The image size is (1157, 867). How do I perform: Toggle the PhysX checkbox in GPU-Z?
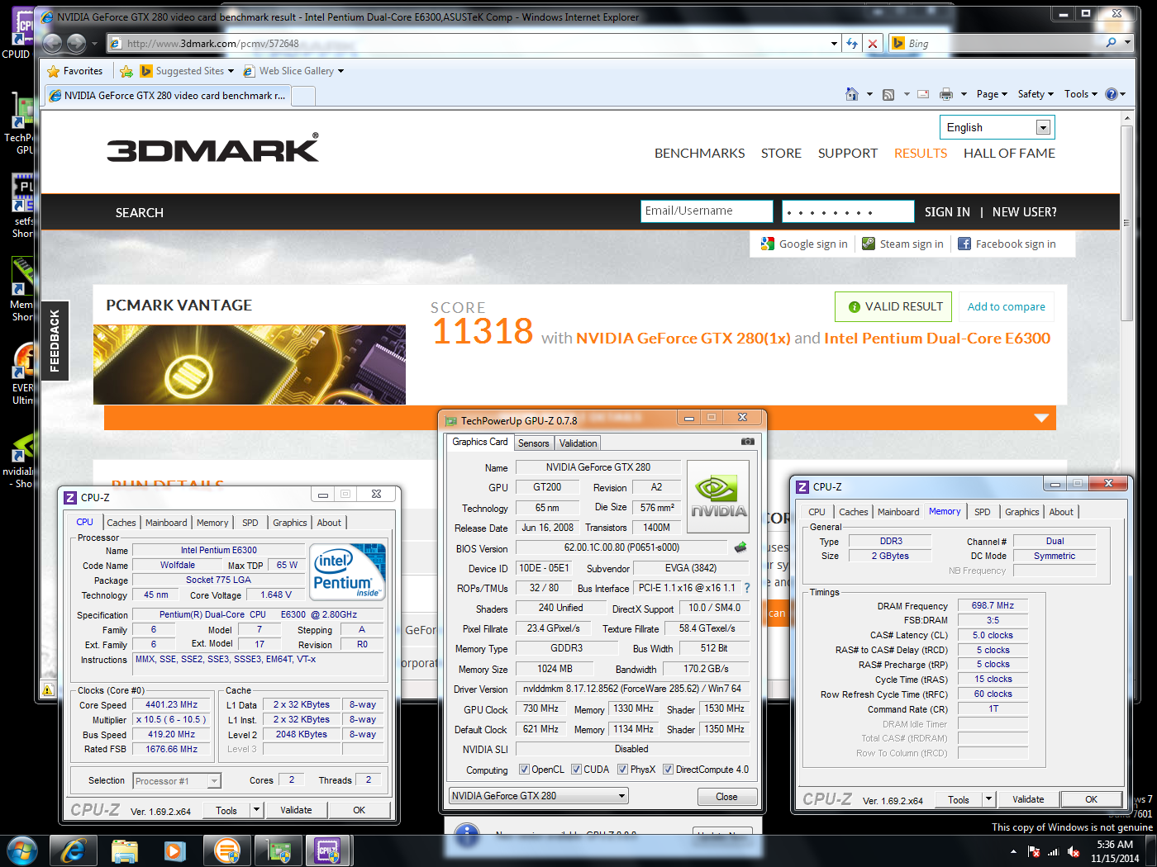622,770
